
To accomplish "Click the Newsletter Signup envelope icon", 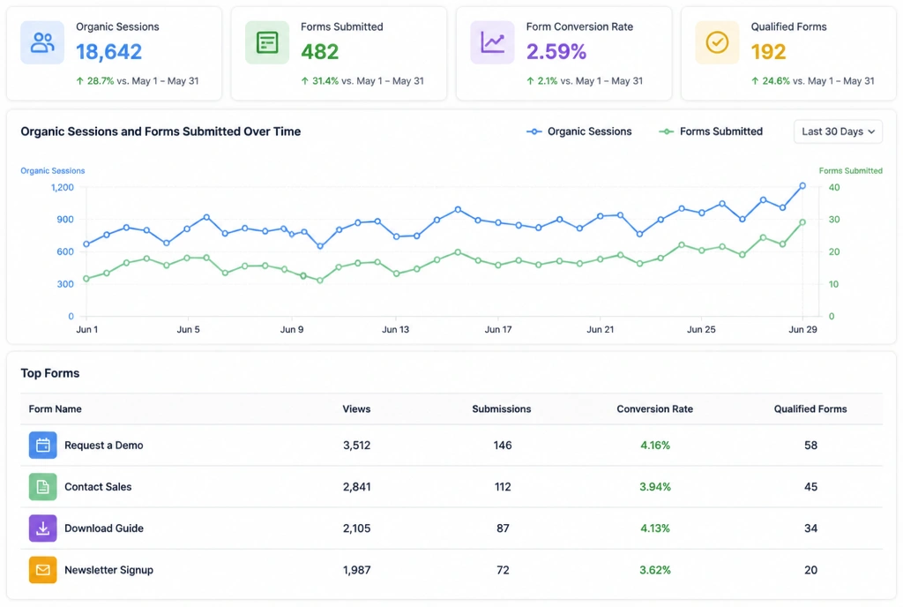I will point(42,570).
